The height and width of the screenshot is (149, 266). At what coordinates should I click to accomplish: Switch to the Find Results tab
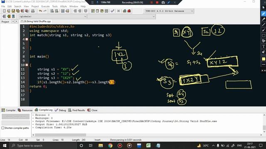(76, 110)
